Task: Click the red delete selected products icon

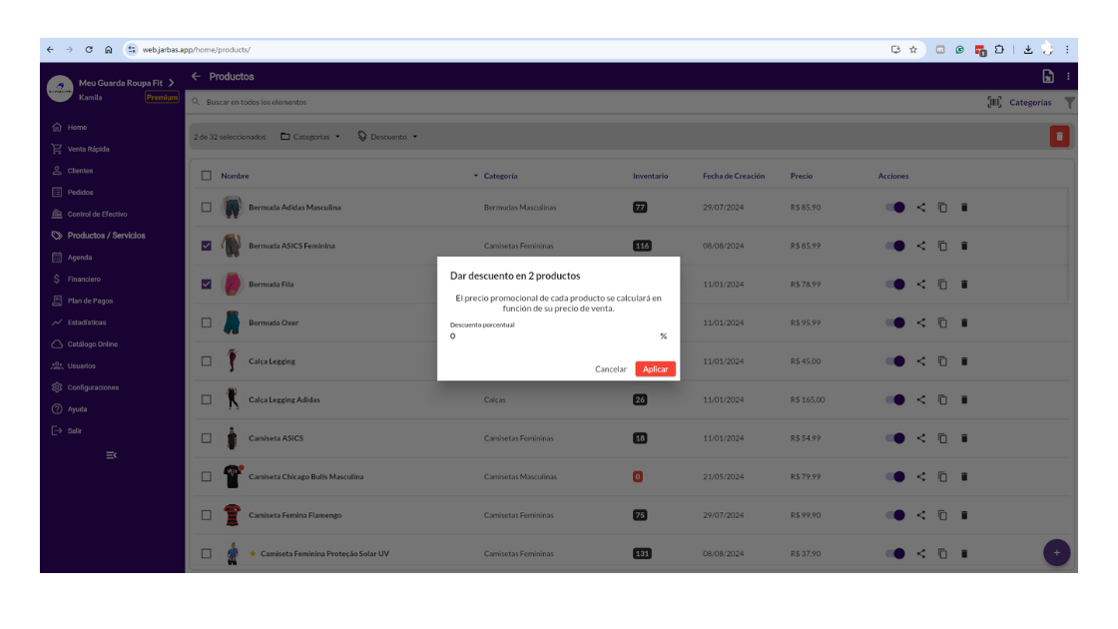Action: (1059, 137)
